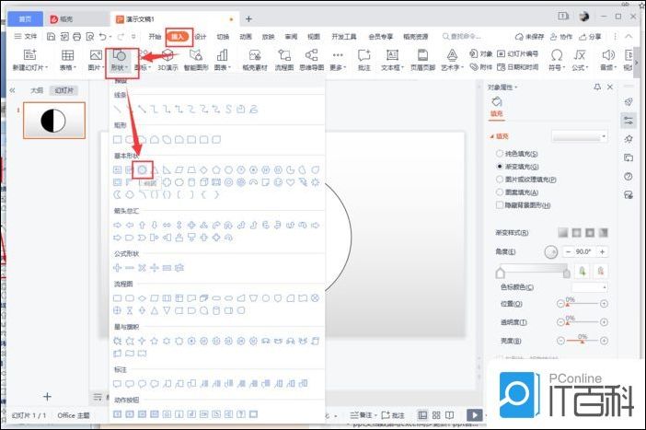Click the save icon in quick access toolbar

pos(52,37)
